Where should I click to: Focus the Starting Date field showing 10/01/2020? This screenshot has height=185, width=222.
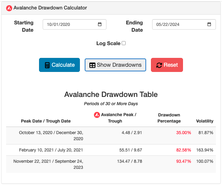click(x=74, y=24)
